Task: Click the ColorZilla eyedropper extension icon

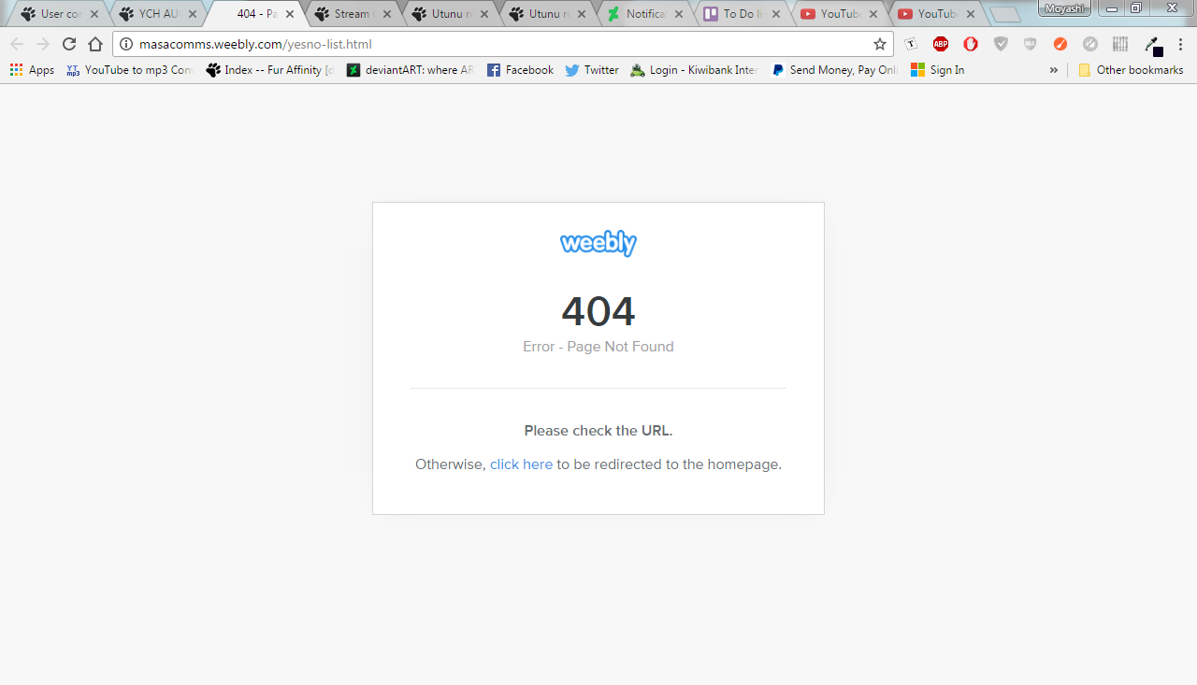Action: [x=1152, y=45]
